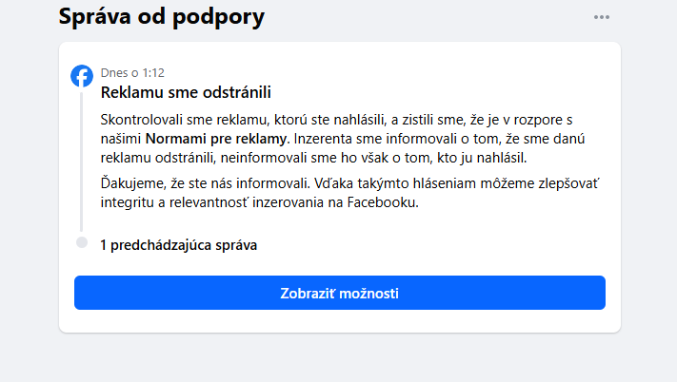The width and height of the screenshot is (677, 382).
Task: Click the Facebook logo icon
Action: coord(82,76)
